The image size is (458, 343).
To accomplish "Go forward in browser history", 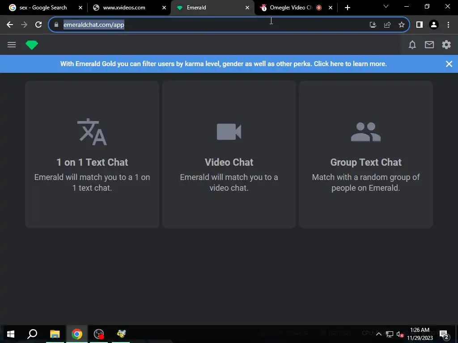I will (x=24, y=25).
